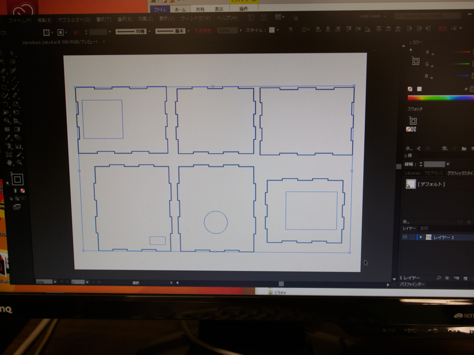Click the 不透明度 link in control bar

tap(204, 31)
